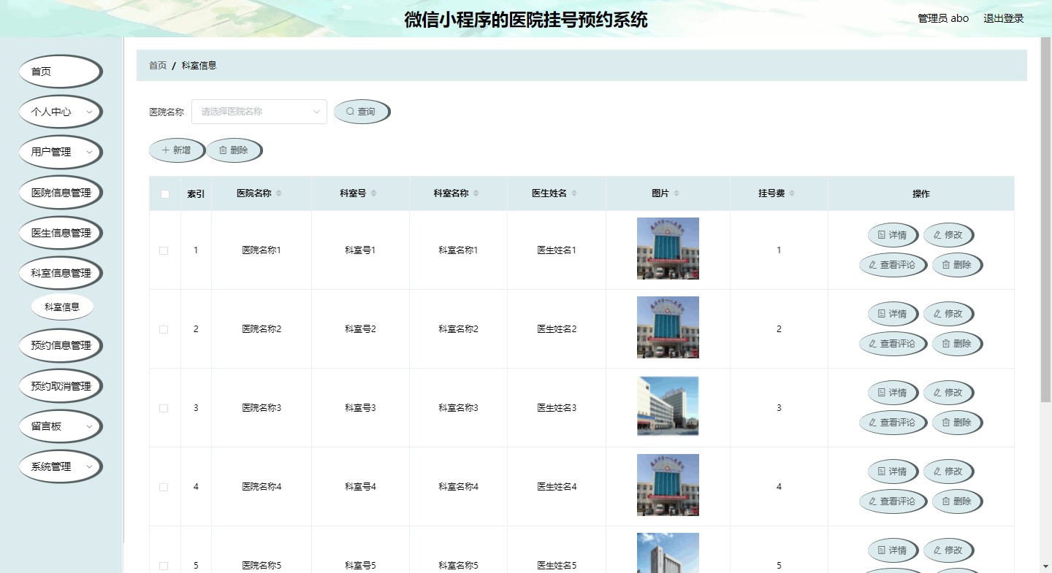Open 查看评论 for row 医院名称4
1052x573 pixels.
(893, 501)
